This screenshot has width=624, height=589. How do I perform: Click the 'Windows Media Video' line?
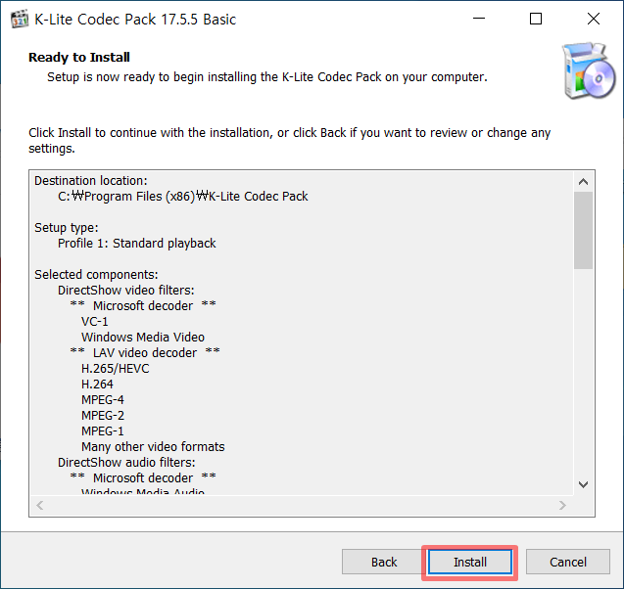(143, 337)
